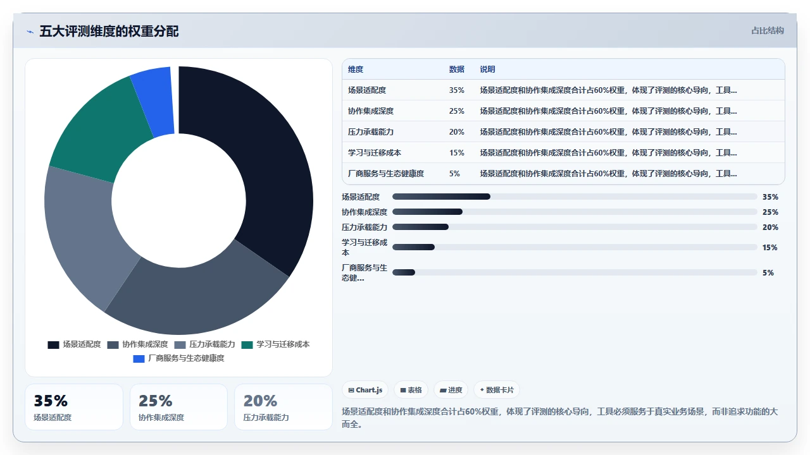Select the 场景适配度 table row
The height and width of the screenshot is (455, 810).
tap(563, 90)
